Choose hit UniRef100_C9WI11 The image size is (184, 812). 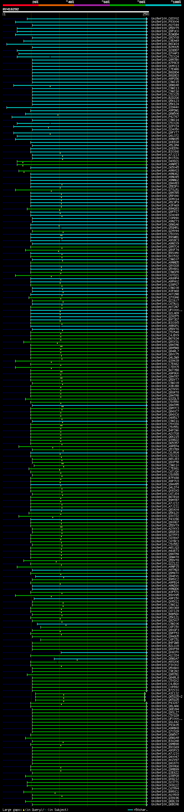click(165, 421)
